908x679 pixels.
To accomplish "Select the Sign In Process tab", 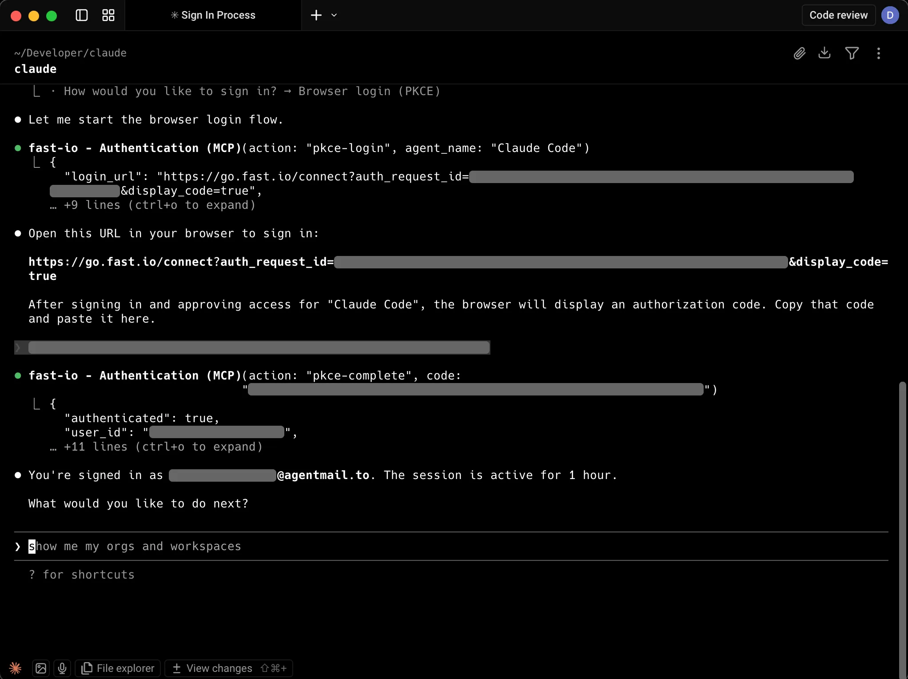I will (x=213, y=15).
